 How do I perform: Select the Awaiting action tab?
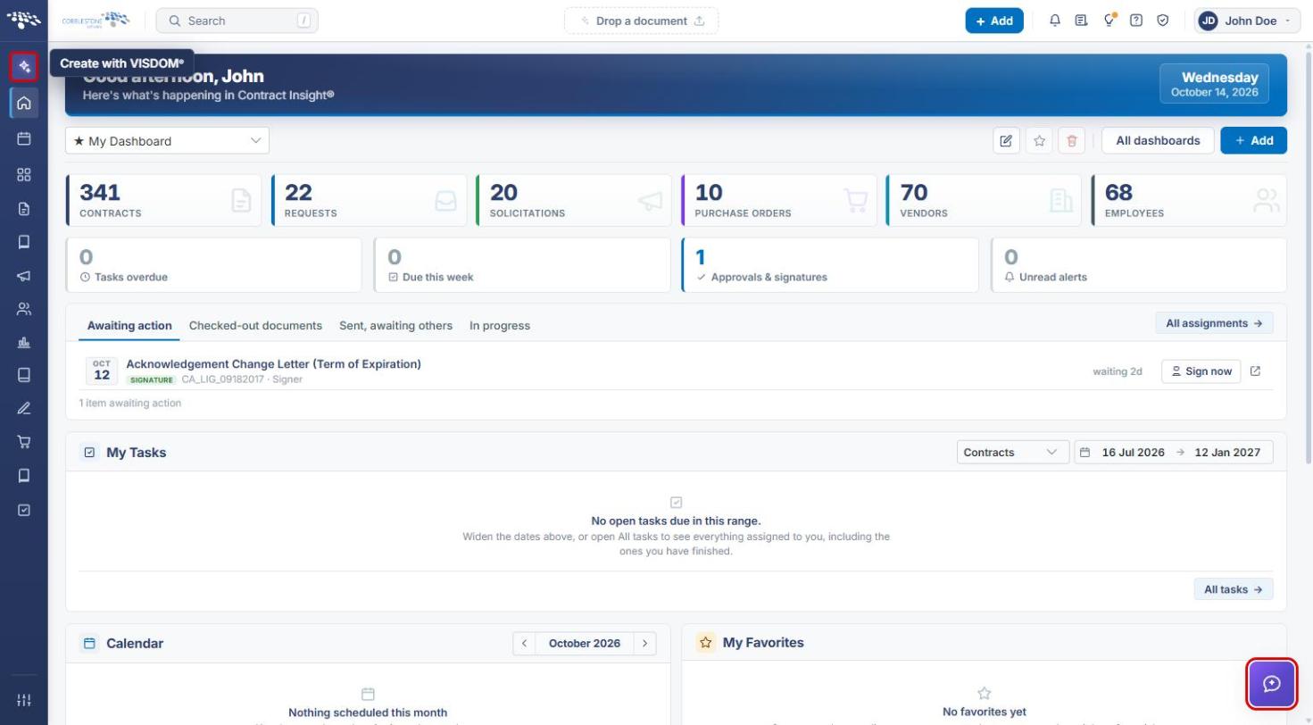pos(129,326)
